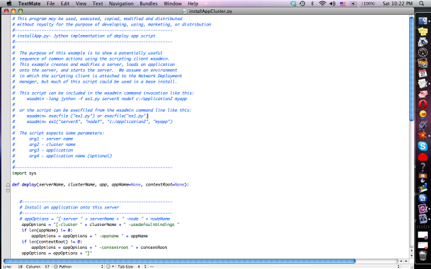This screenshot has width=431, height=269.
Task: Click the vertical scrollbar thumb
Action: click(x=411, y=69)
